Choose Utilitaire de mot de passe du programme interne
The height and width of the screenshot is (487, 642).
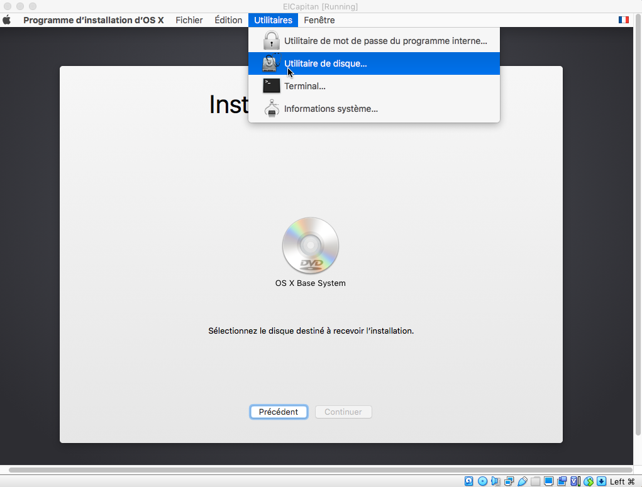point(374,41)
